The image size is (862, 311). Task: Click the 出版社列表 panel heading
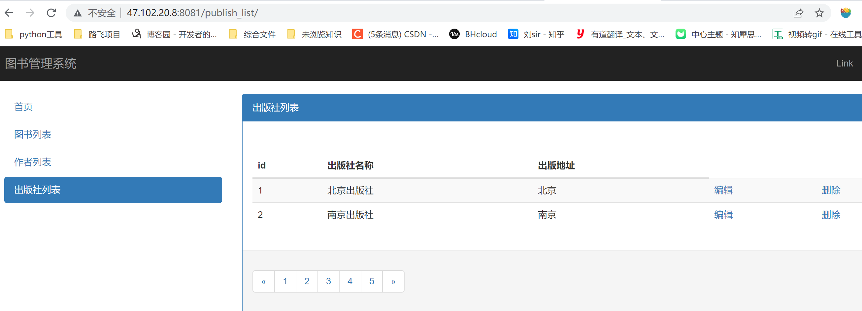276,107
